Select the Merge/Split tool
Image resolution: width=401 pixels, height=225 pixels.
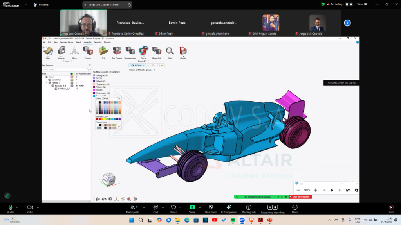157,51
